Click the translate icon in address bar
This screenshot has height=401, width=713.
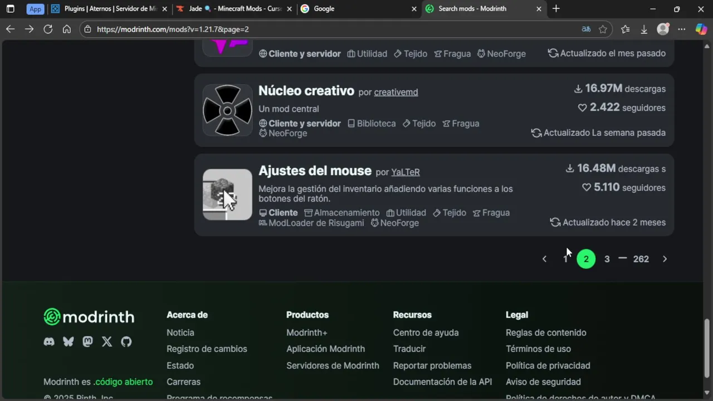(586, 30)
